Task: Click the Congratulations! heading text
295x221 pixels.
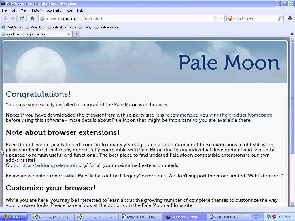Action: coord(38,94)
